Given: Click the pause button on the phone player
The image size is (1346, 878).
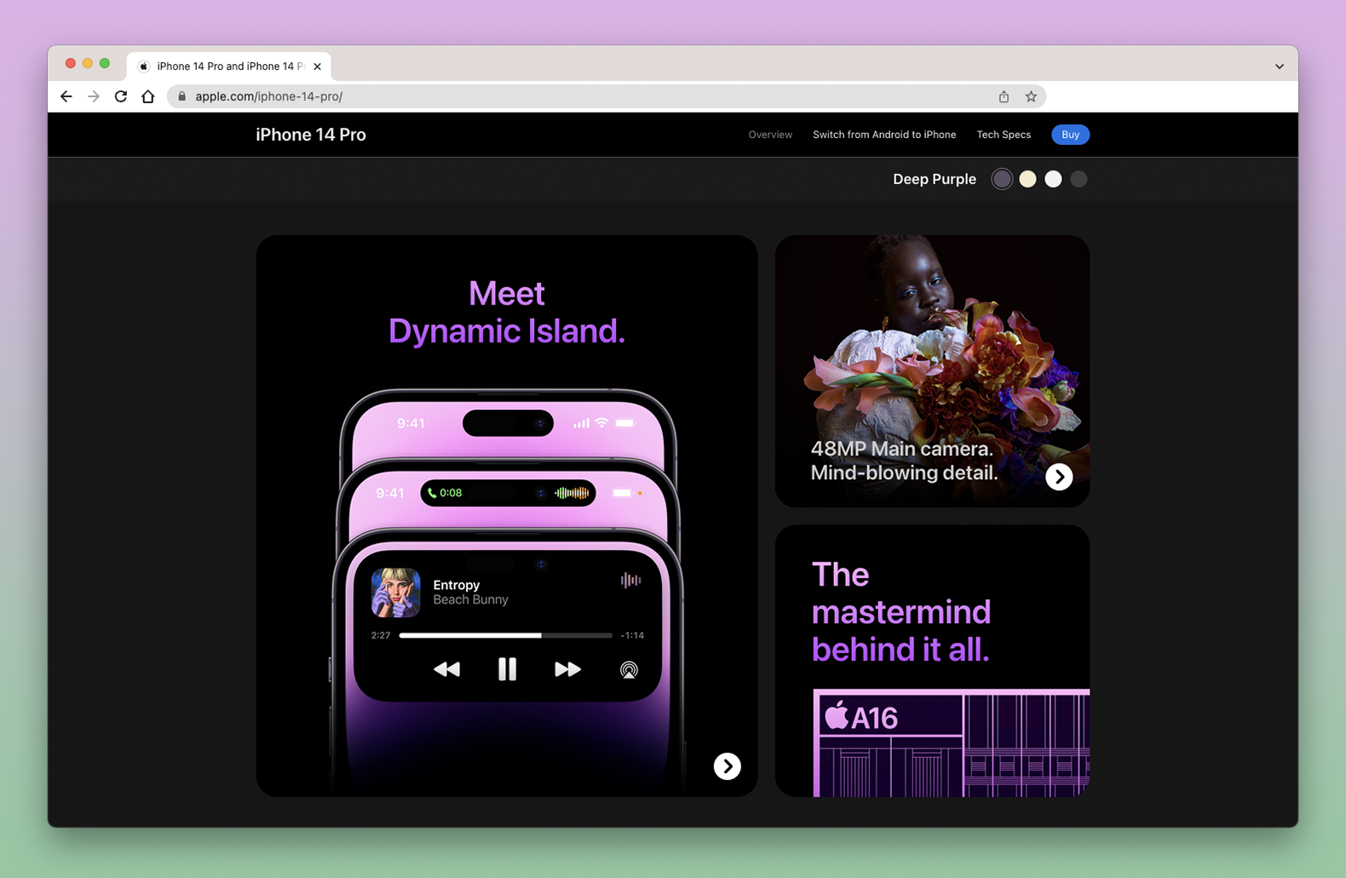Looking at the screenshot, I should [x=507, y=669].
